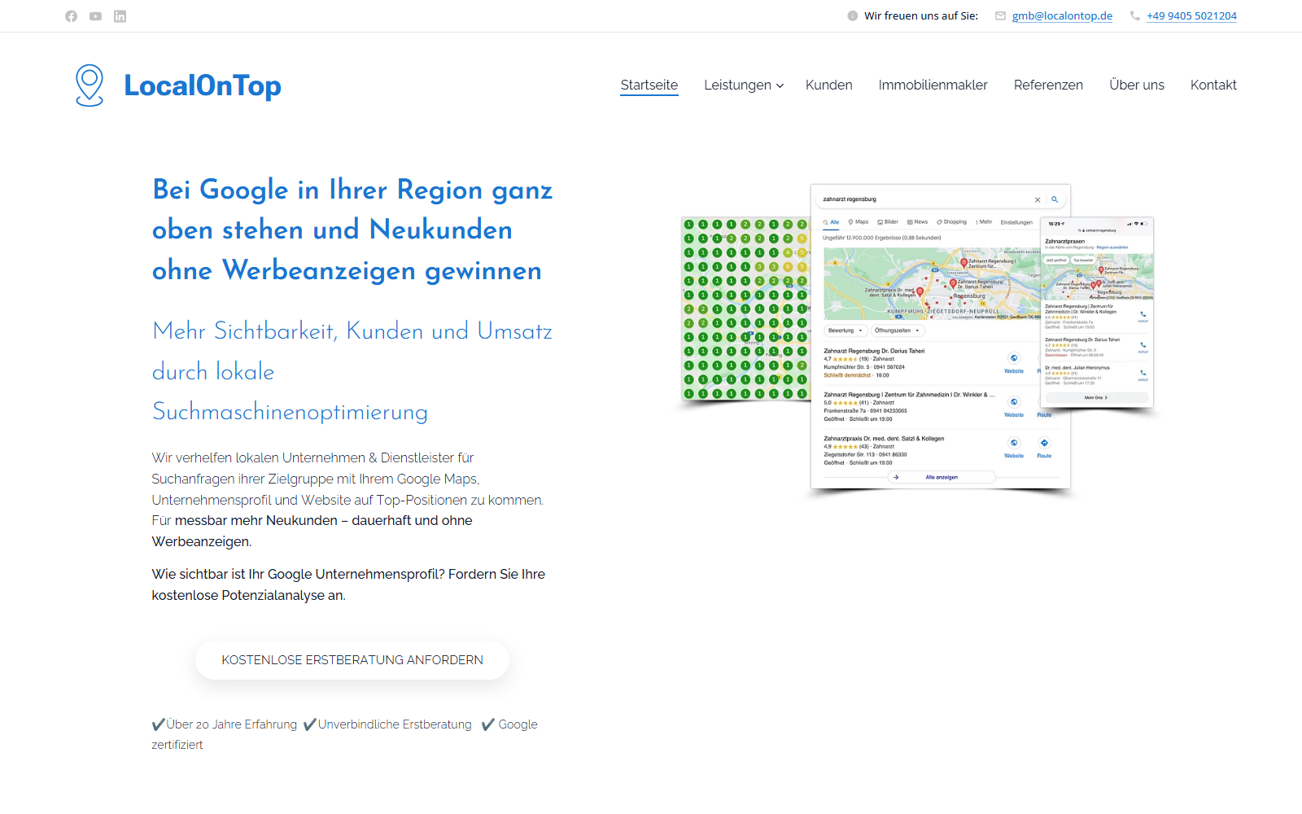Open the YouTube social icon
This screenshot has width=1302, height=814.
click(96, 16)
